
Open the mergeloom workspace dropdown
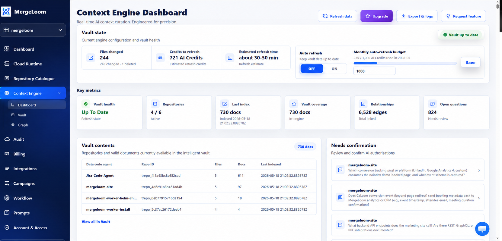pyautogui.click(x=33, y=30)
